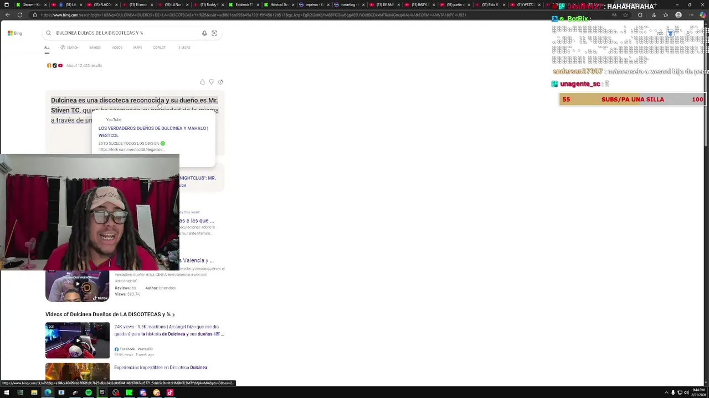Click the streamer webcam overlay
The image size is (709, 398).
coord(90,212)
